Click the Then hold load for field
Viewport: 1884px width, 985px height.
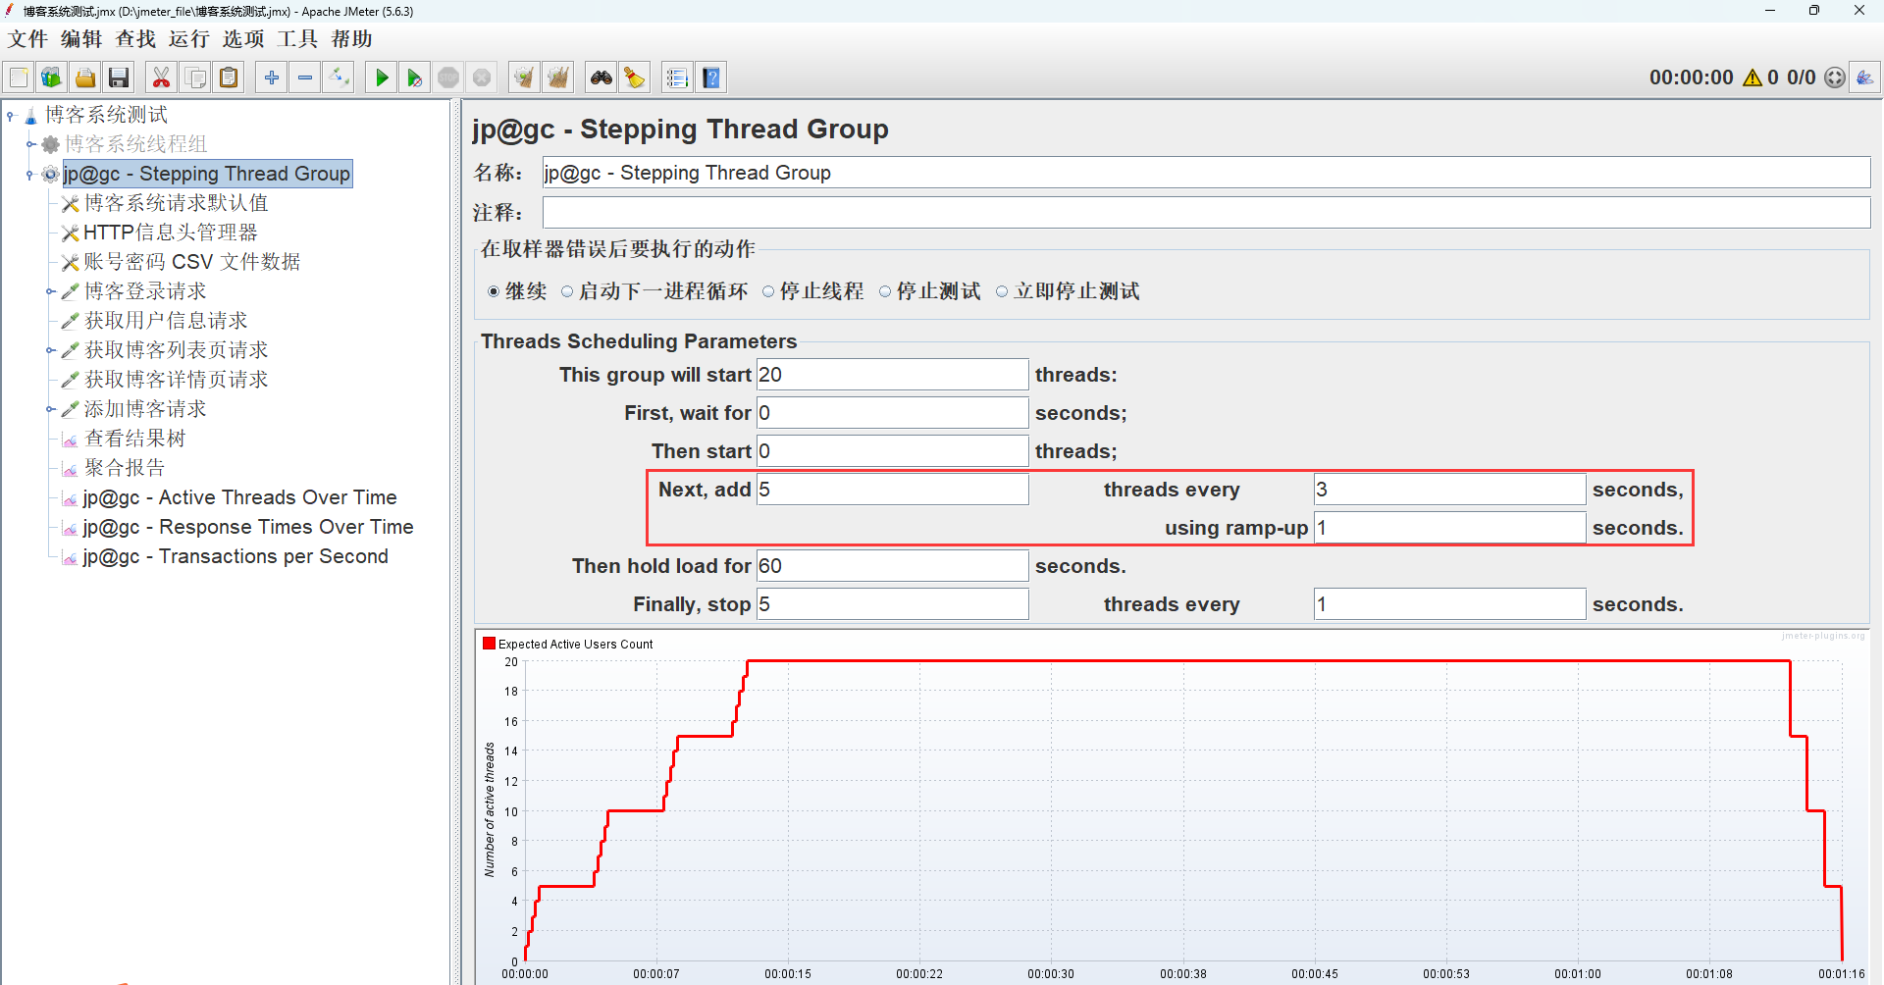coord(892,566)
